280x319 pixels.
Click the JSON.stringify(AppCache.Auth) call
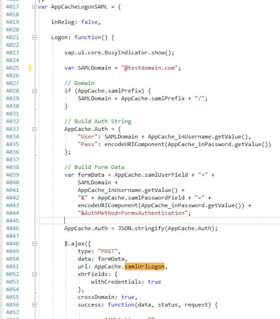point(166,228)
